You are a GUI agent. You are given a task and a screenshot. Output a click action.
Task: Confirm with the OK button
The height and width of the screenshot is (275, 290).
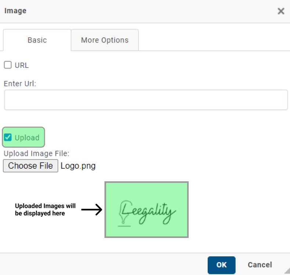click(221, 265)
